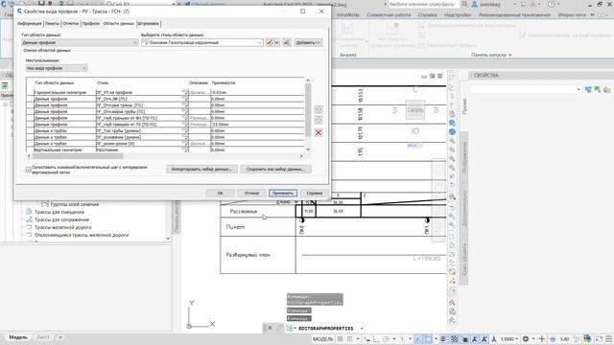Move selected data band down
This screenshot has width=614, height=345.
[x=319, y=119]
